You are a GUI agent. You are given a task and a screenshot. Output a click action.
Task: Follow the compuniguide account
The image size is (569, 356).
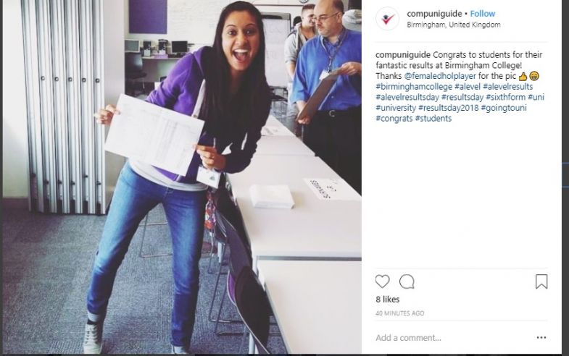[482, 14]
